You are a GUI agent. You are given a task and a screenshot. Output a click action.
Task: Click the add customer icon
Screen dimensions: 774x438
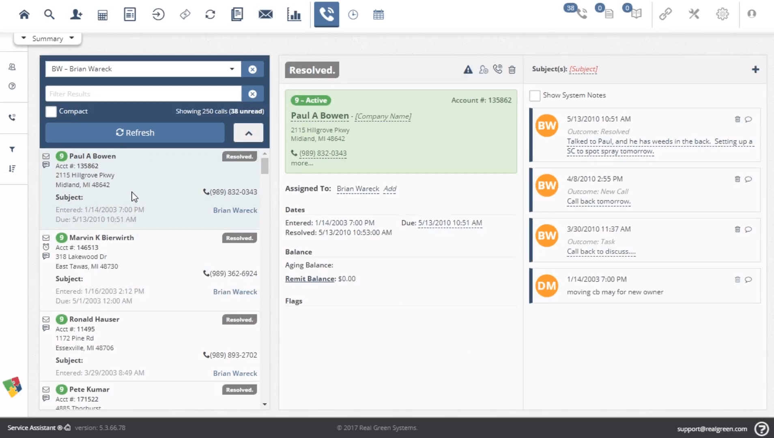click(76, 15)
